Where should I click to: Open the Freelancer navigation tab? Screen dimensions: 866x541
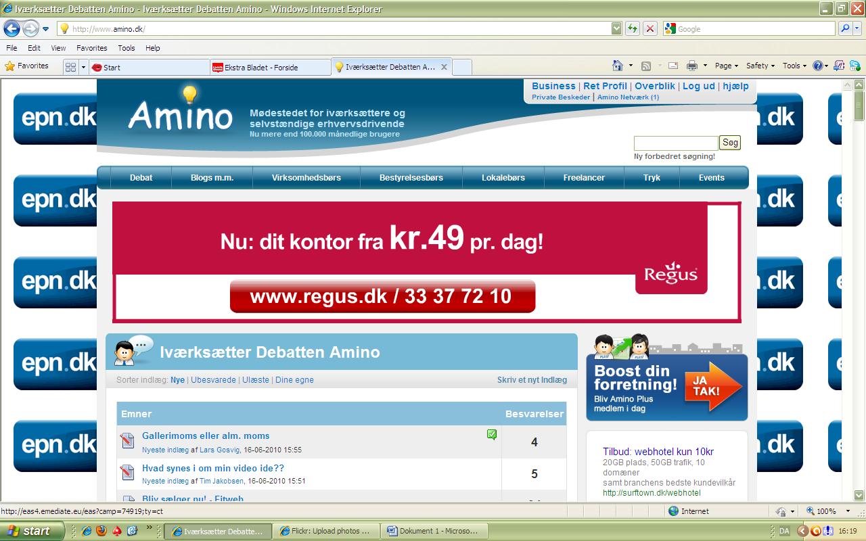tap(584, 178)
